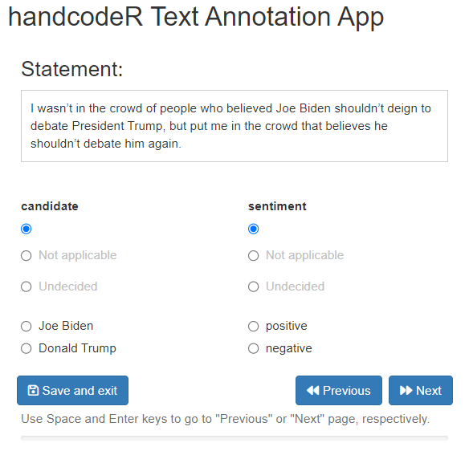This screenshot has width=469, height=455.
Task: Click the fast-forward icon on Next button
Action: coord(406,391)
